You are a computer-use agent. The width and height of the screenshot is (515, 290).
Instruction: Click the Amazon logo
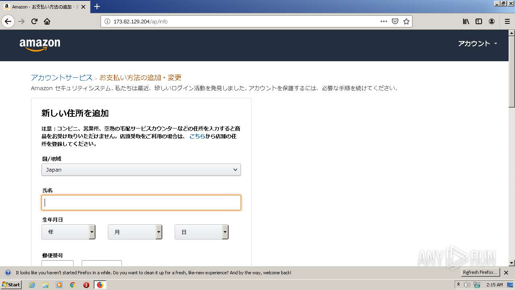40,45
